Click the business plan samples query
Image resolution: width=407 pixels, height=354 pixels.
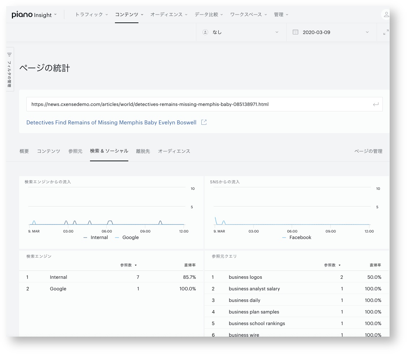coord(254,312)
